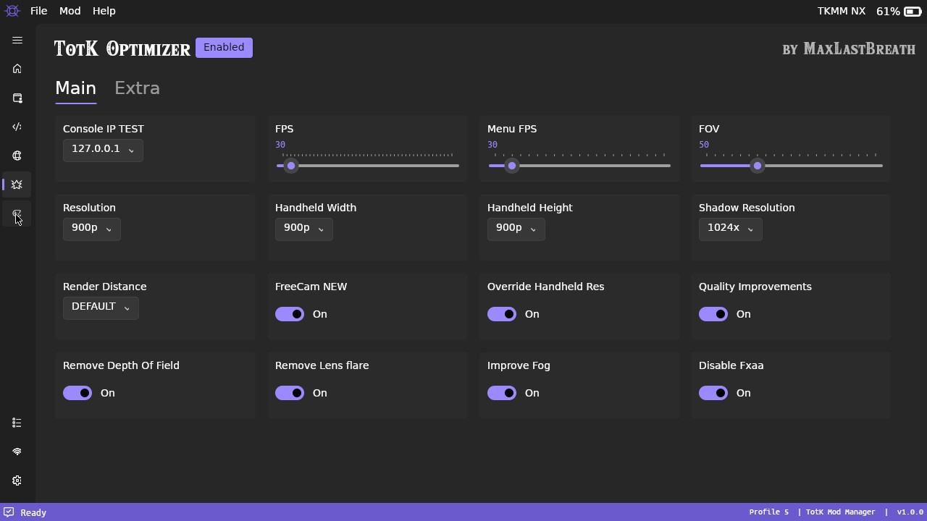Open the globe browser icon in sidebar
The width and height of the screenshot is (927, 521).
[17, 156]
